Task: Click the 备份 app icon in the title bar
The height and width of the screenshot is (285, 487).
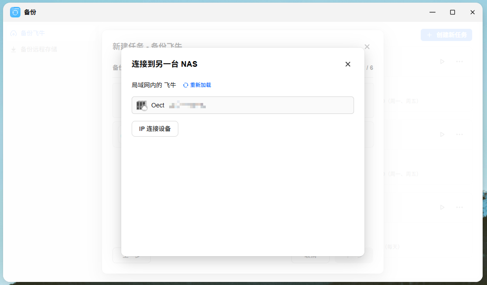Action: tap(15, 12)
